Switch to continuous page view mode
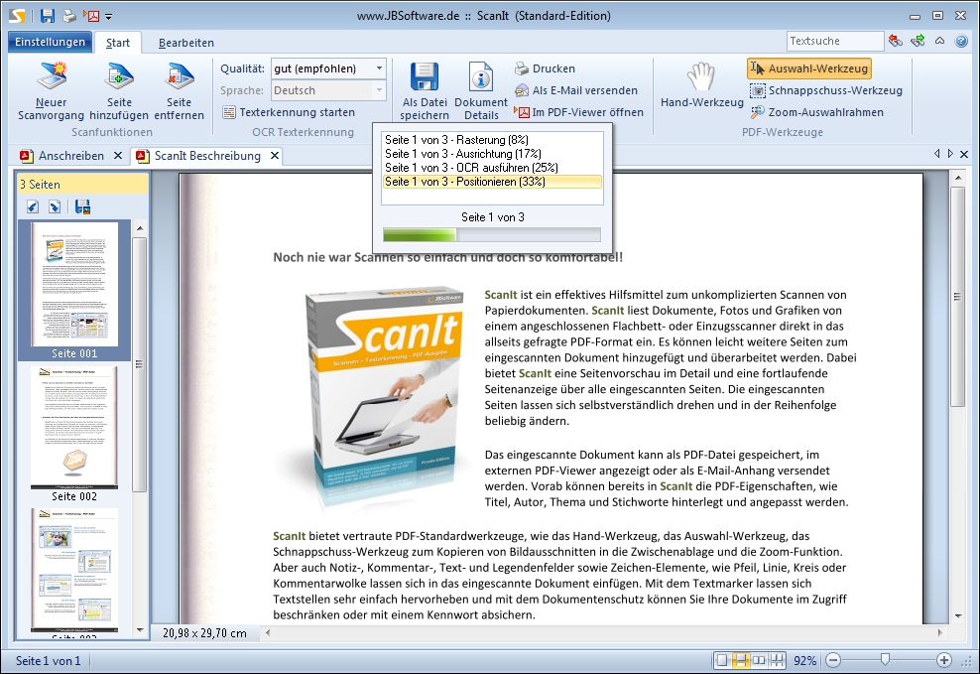The width and height of the screenshot is (980, 674). (x=741, y=660)
